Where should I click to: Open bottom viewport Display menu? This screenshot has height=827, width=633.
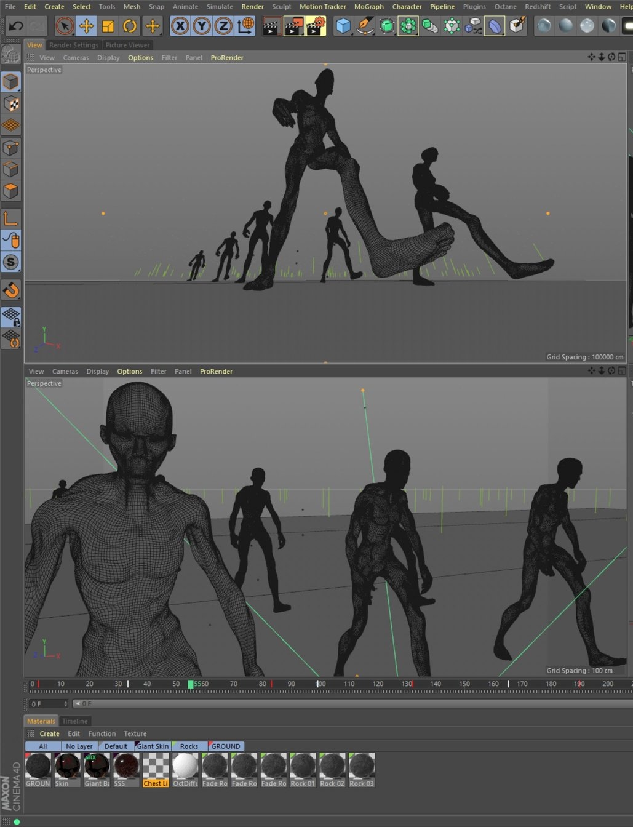click(97, 372)
